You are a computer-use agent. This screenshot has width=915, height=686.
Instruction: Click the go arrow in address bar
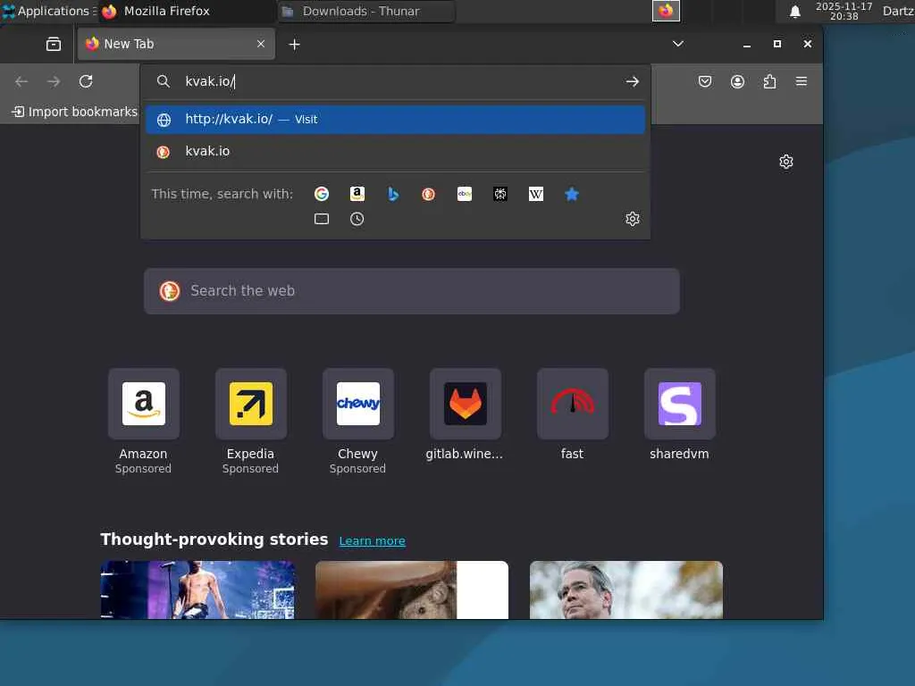pos(632,81)
